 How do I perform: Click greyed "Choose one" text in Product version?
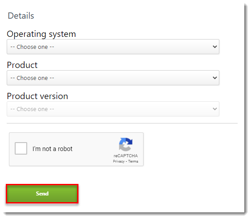(x=32, y=109)
